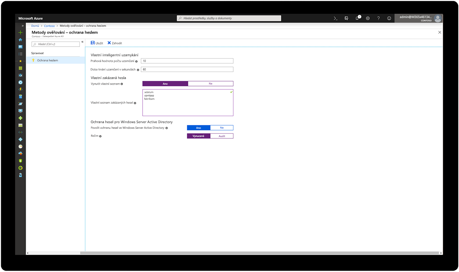This screenshot has height=272, width=459.
Task: Click the top portal search box
Action: [229, 18]
